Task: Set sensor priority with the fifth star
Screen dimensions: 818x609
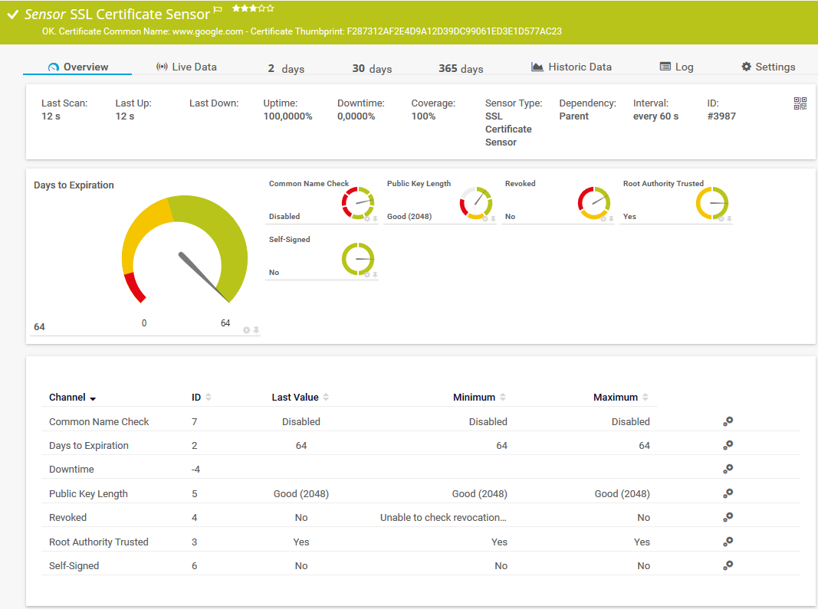Action: coord(270,8)
